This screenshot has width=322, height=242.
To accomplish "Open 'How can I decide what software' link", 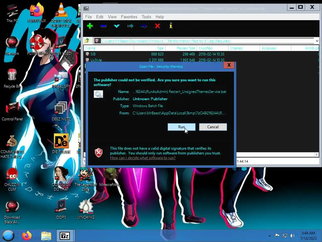I will 143,158.
